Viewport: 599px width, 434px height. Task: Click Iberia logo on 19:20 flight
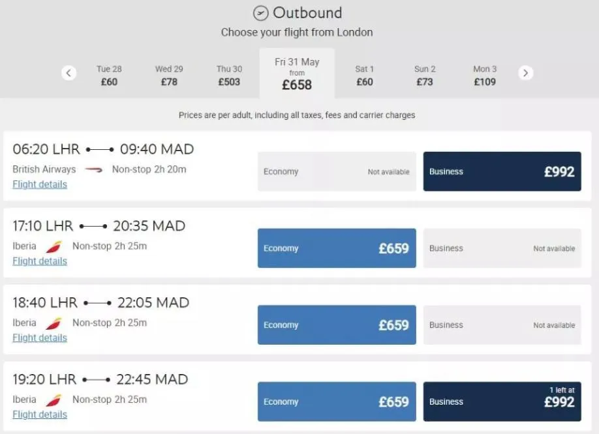(x=54, y=400)
